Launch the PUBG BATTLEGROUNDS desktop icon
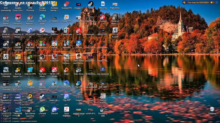220x123 pixels. (x=18, y=86)
